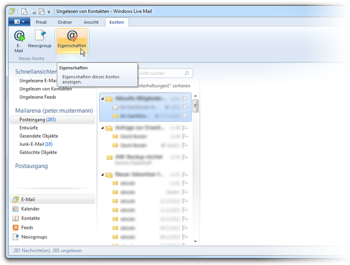
Task: Click the reply quick access icon
Action: click(33, 12)
